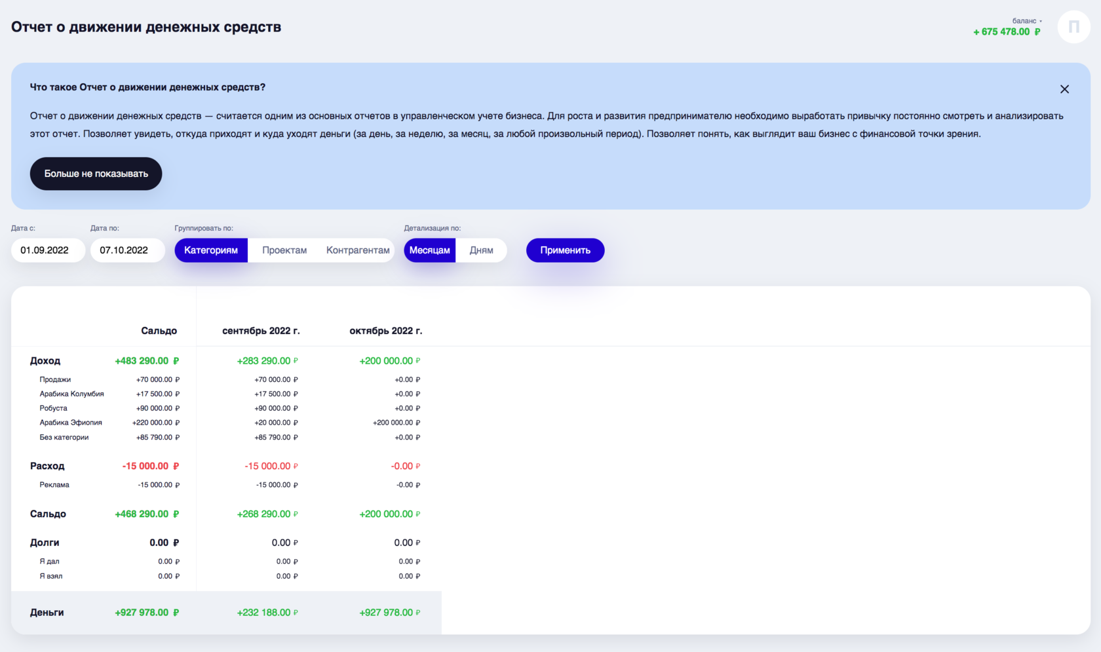This screenshot has height=652, width=1101.
Task: Click the «Долги» row label
Action: [x=45, y=543]
